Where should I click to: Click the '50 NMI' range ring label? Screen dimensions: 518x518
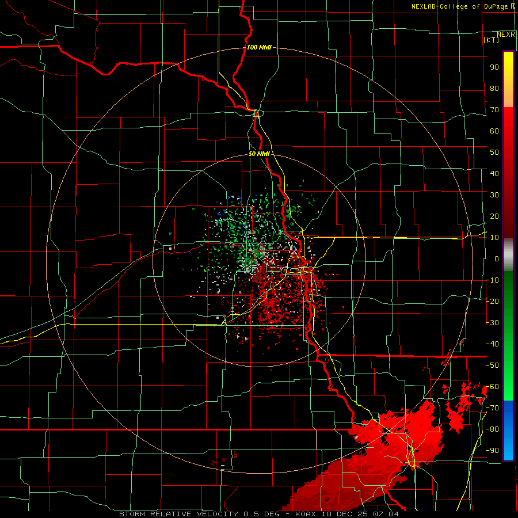click(x=259, y=154)
